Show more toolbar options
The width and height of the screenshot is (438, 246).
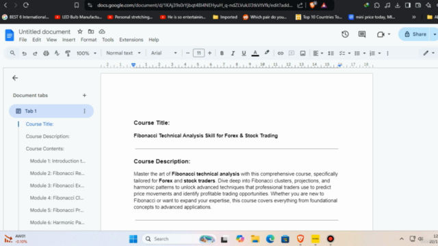point(387,53)
